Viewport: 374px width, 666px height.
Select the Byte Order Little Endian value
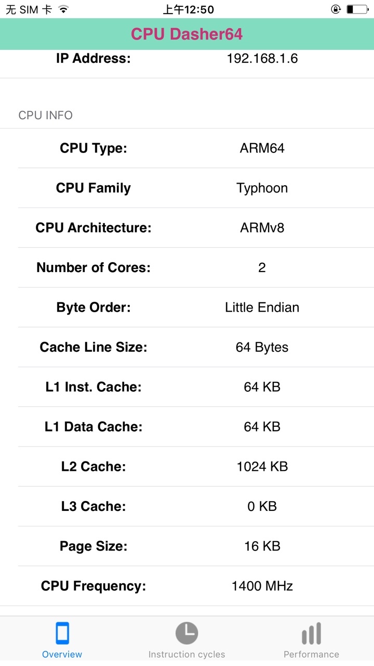262,308
